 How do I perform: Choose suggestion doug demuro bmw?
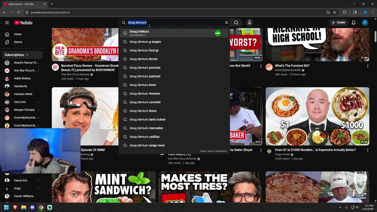click(x=174, y=85)
